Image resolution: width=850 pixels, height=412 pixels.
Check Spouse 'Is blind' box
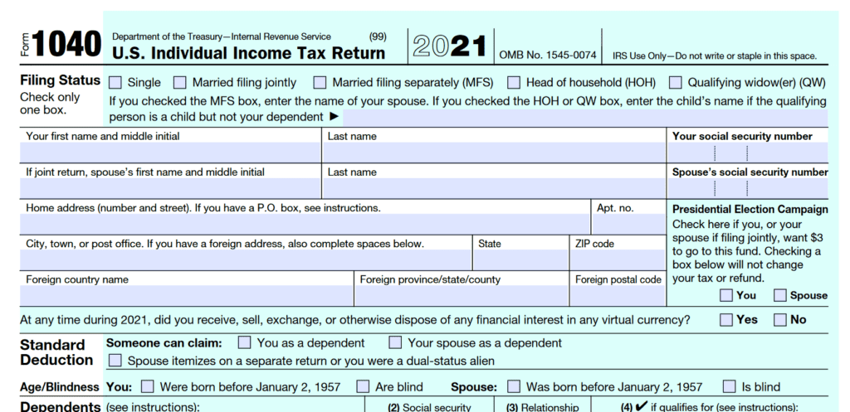[730, 386]
